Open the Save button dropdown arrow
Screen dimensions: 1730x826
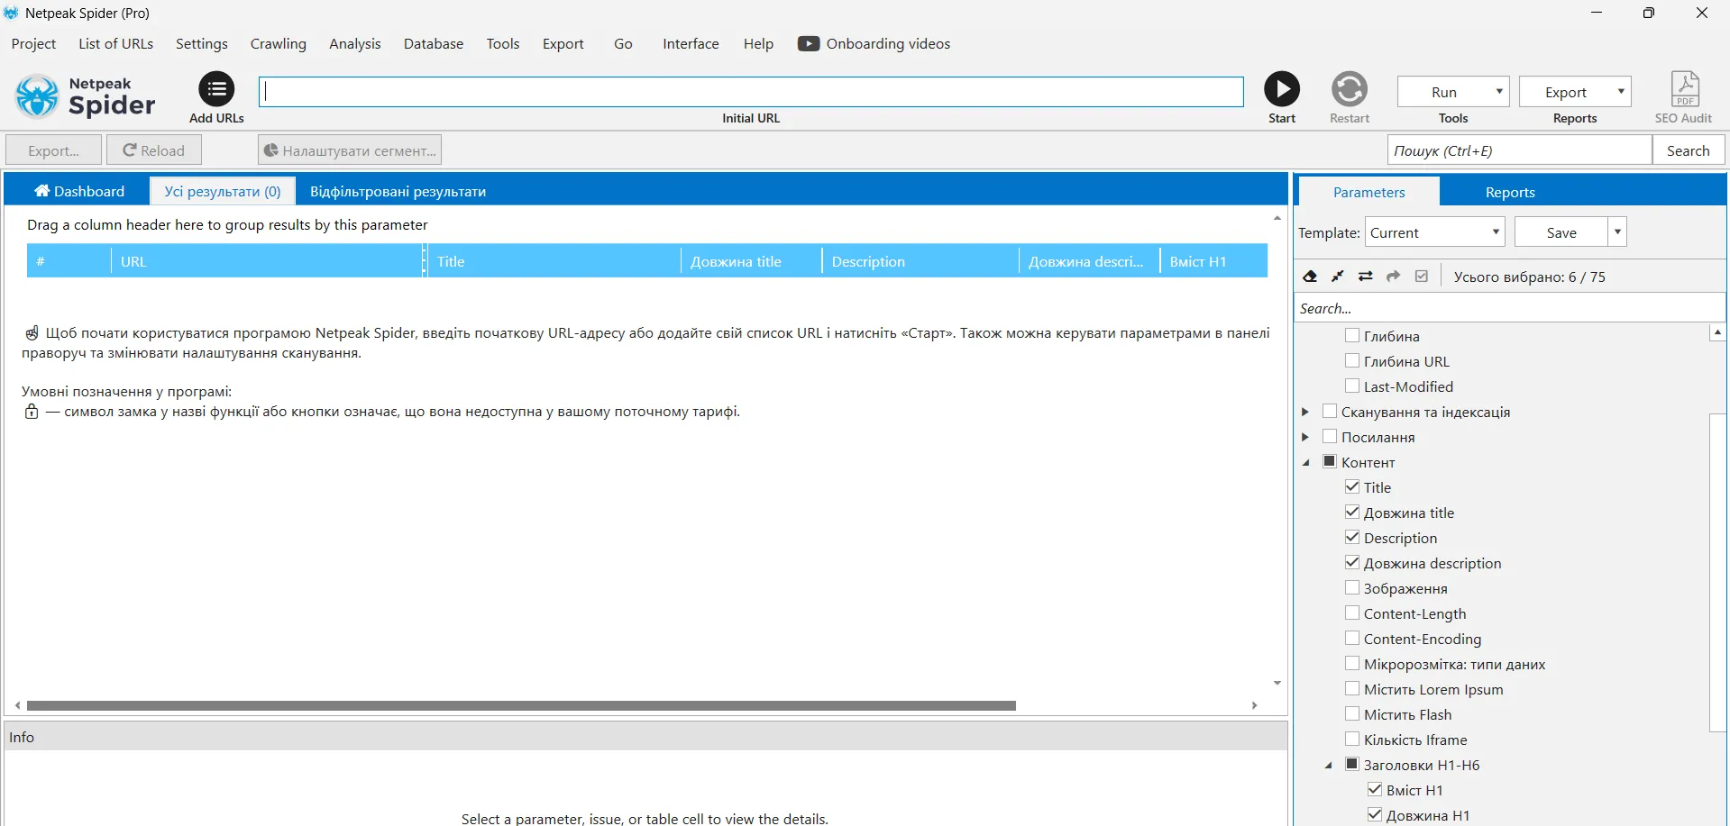[x=1618, y=232]
